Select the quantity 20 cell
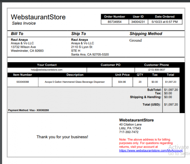 [x=140, y=82]
